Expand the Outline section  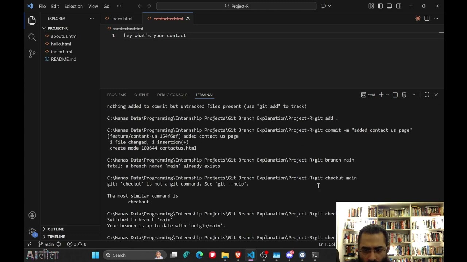55,229
